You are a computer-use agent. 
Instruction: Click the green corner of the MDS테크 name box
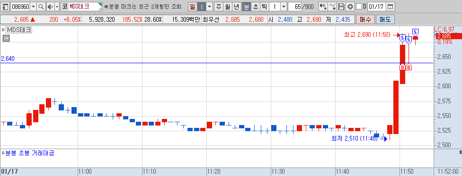click(x=100, y=5)
